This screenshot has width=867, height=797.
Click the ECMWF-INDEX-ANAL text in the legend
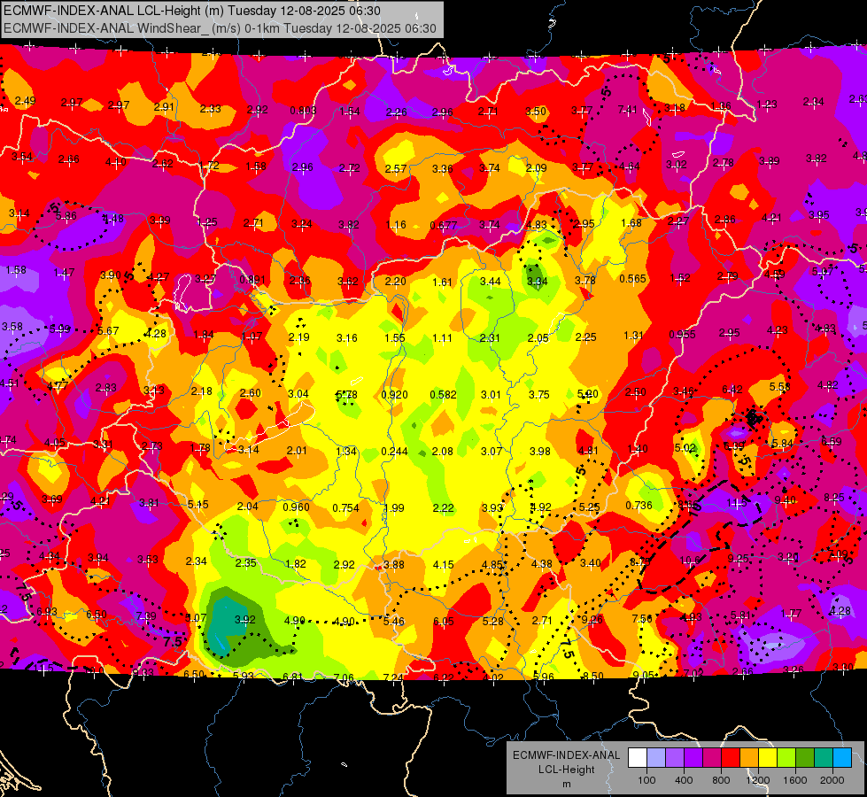pyautogui.click(x=566, y=755)
